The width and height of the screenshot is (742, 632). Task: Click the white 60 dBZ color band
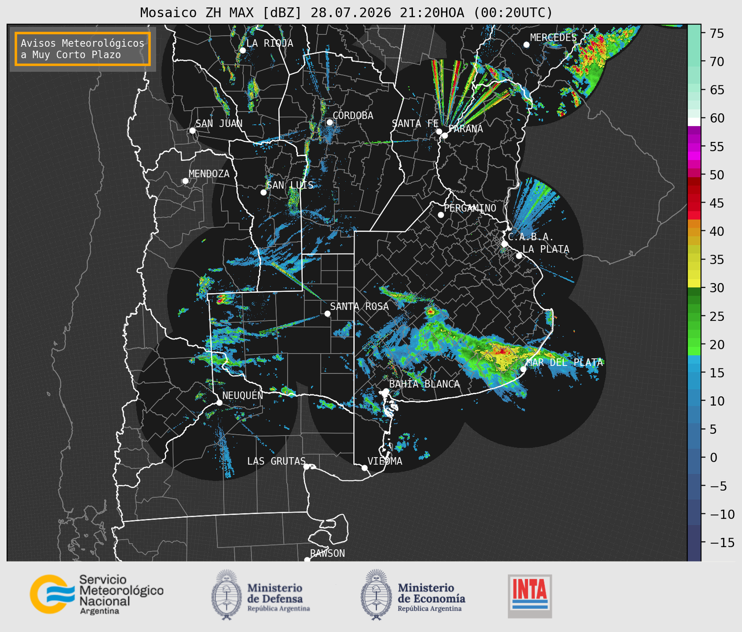pos(694,121)
